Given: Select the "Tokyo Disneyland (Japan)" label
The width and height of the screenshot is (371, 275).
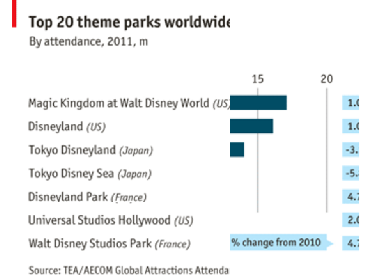Looking at the screenshot, I should pyautogui.click(x=91, y=150).
